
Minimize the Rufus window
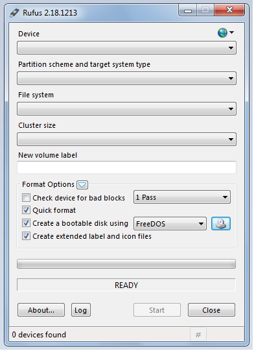[188, 10]
